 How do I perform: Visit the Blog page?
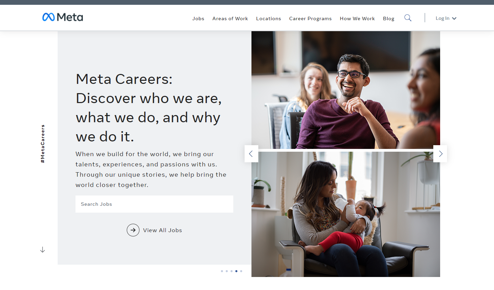coord(389,18)
